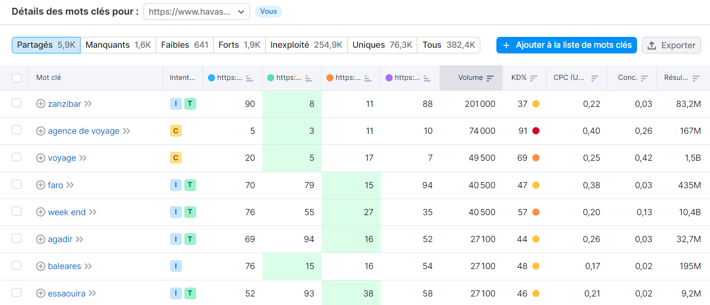Sort by the purple-dot domain column
710x305 pixels.
427,78
